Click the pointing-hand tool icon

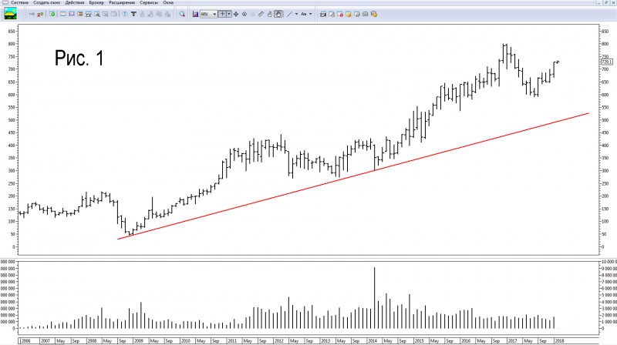click(x=269, y=14)
